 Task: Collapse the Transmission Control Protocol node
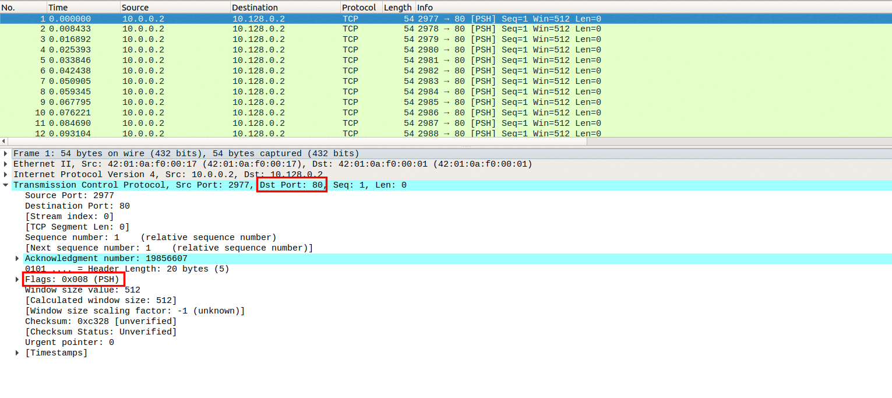[x=6, y=185]
